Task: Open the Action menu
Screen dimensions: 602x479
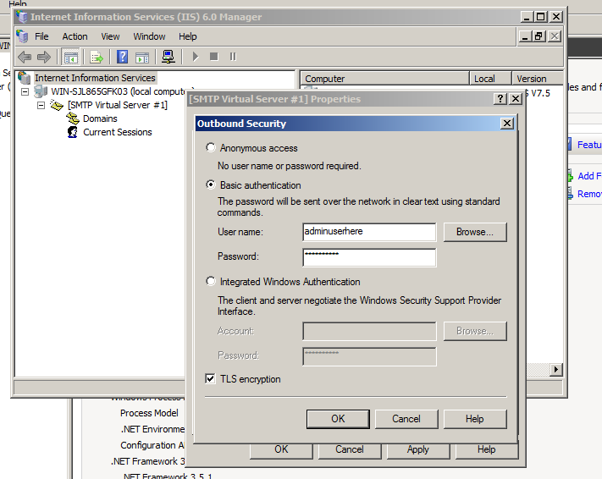Action: (75, 36)
